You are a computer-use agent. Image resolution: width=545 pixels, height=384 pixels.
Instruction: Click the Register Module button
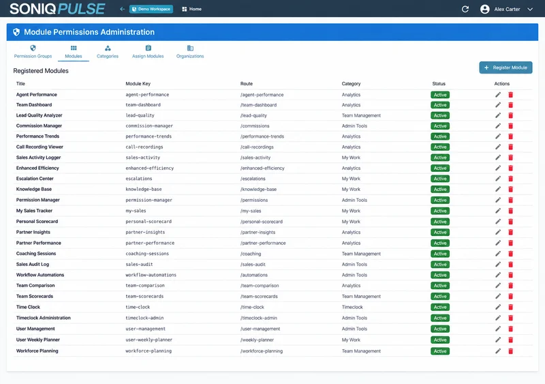[505, 68]
